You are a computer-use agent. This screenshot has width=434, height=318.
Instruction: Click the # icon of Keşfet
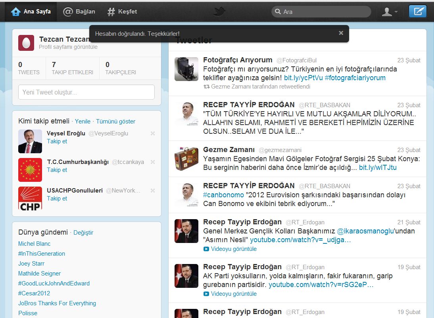111,12
